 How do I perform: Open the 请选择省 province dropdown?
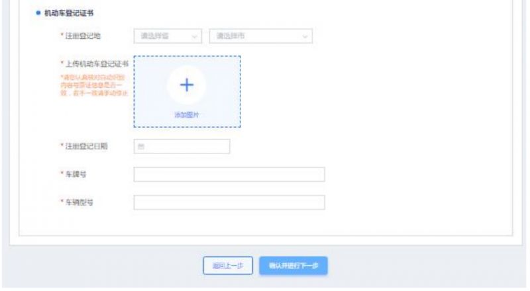coord(168,36)
